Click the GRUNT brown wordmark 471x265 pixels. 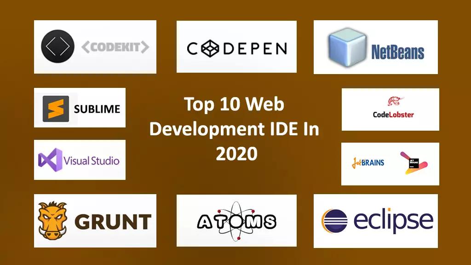pyautogui.click(x=113, y=222)
